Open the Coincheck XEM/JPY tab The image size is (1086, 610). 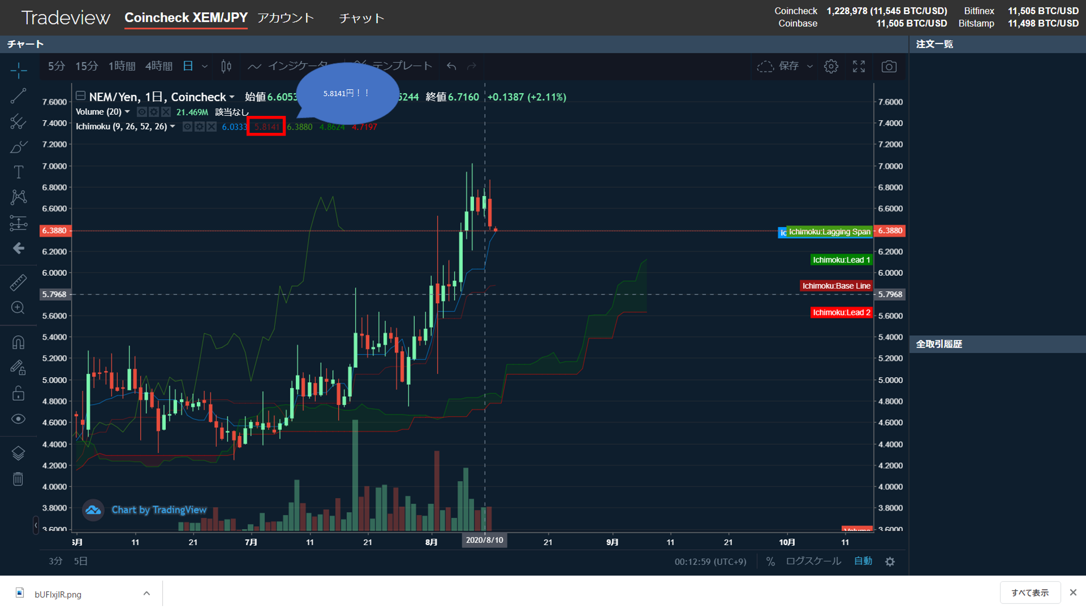pos(186,18)
